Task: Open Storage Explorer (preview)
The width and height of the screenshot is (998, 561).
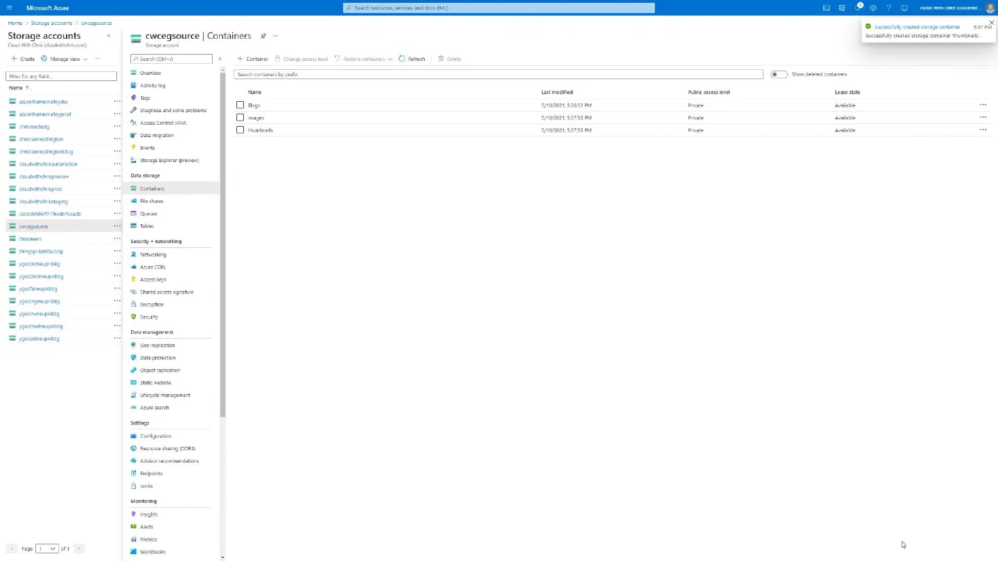Action: click(x=169, y=160)
